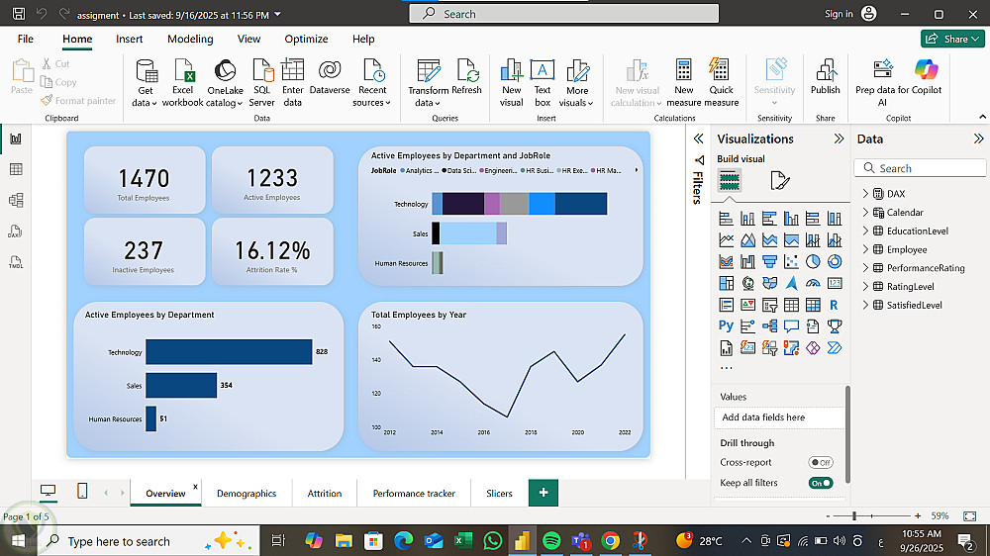The width and height of the screenshot is (990, 556).
Task: Click zoom in plus button
Action: 918,516
